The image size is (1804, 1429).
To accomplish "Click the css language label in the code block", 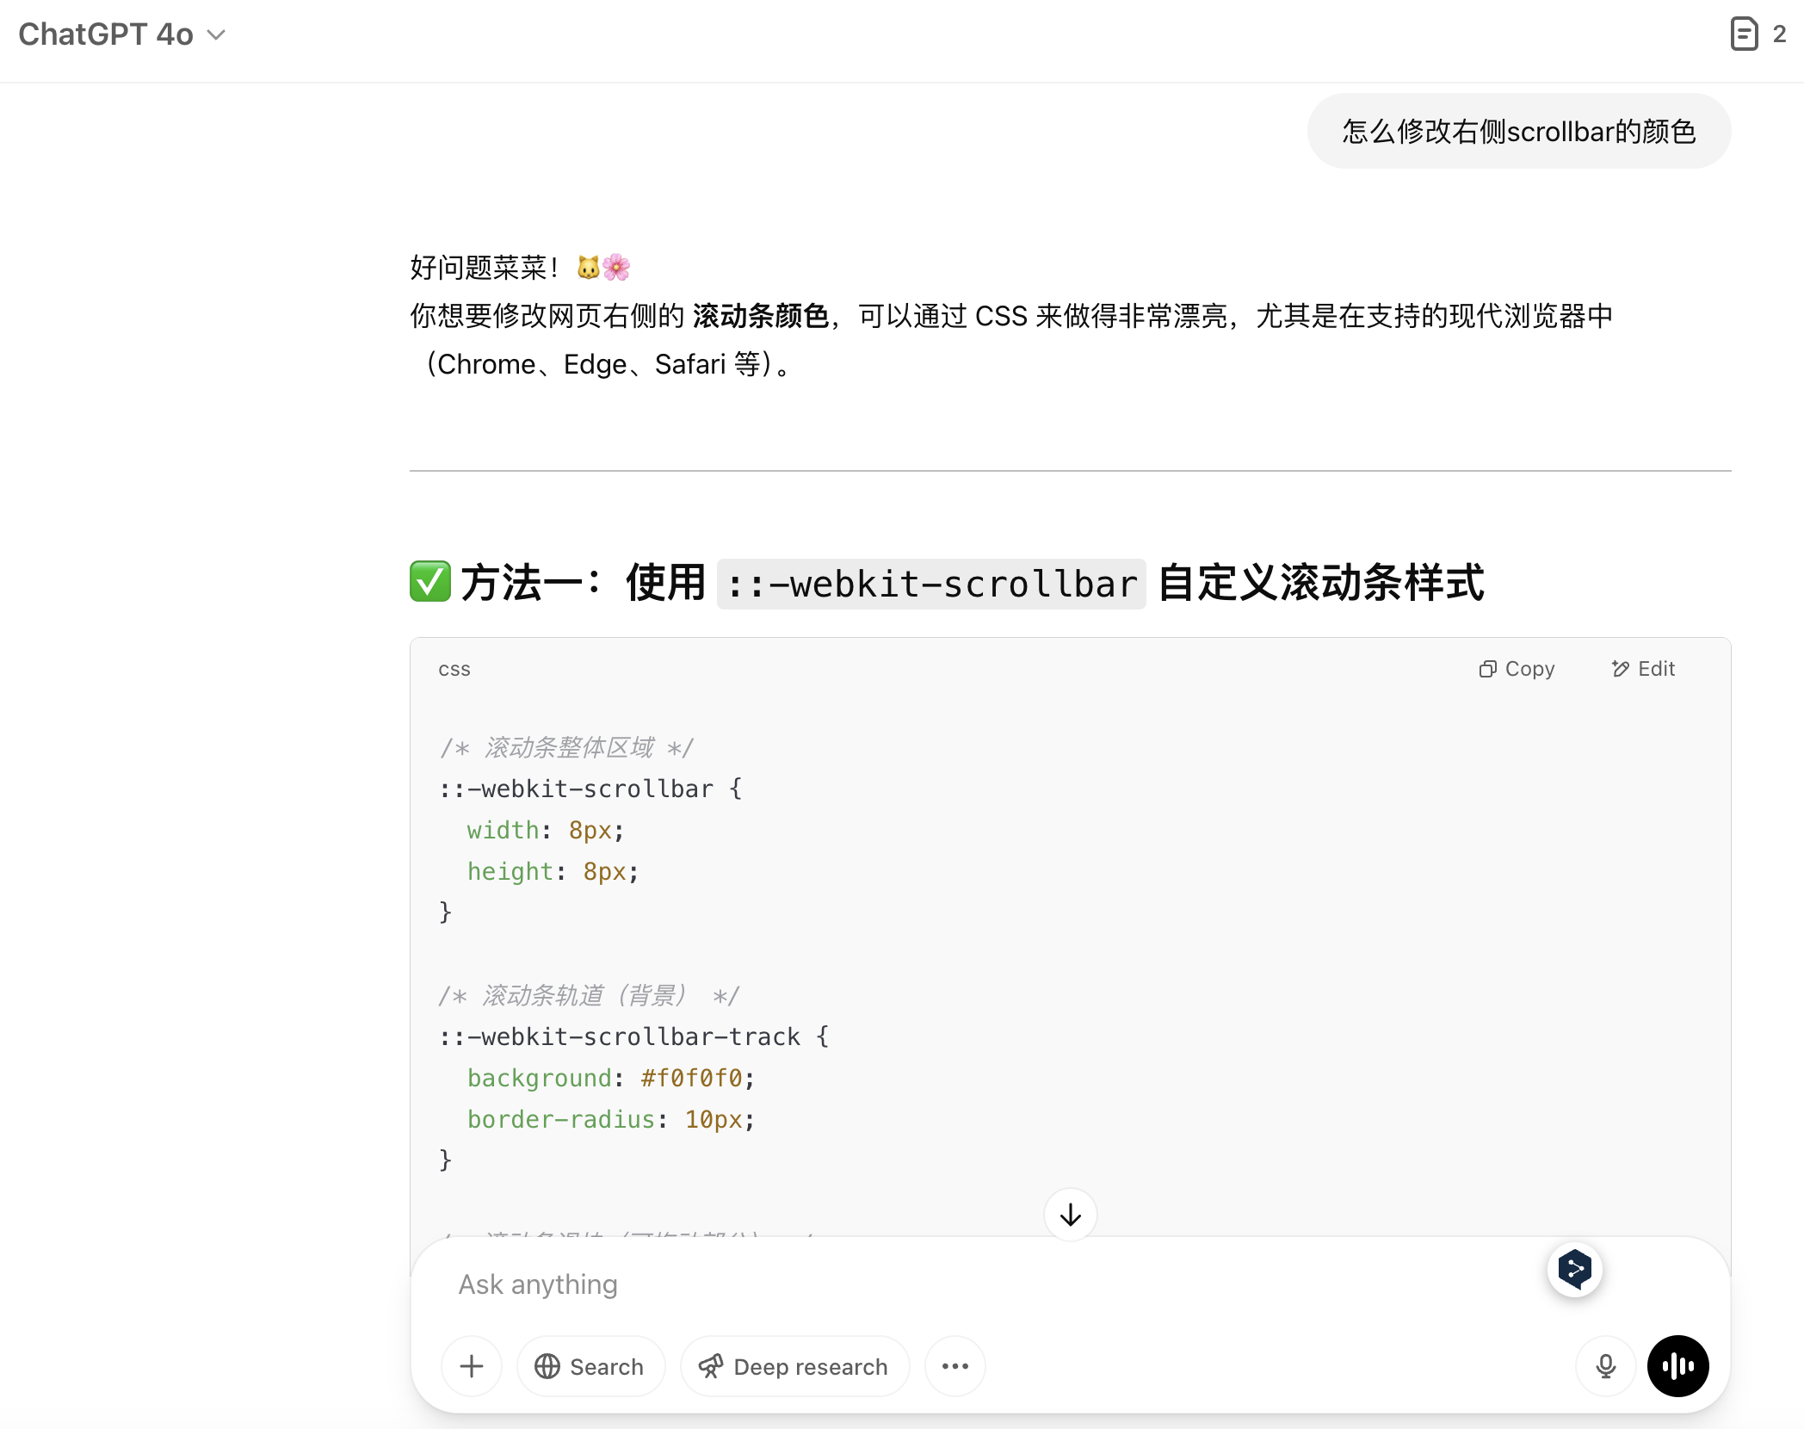I will click(x=454, y=669).
